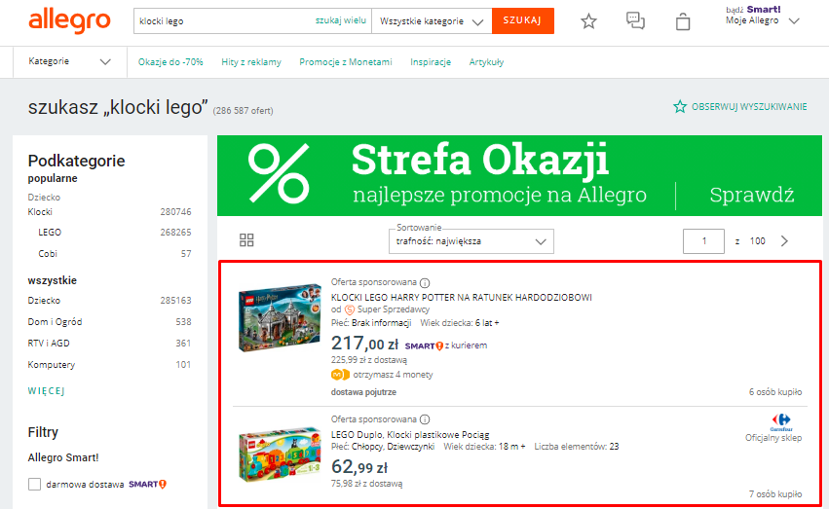Open the shopping bag cart icon

coord(683,21)
